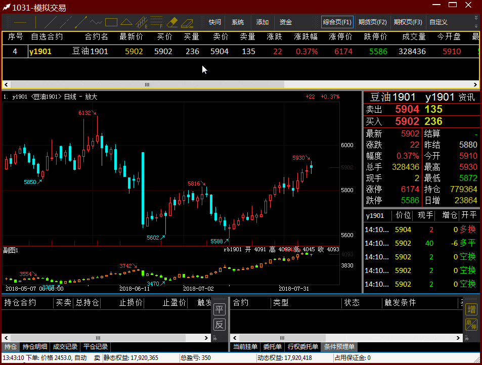Toggle the 启/停 start-stop condition order button
This screenshot has width=482, height=365.
471,325
